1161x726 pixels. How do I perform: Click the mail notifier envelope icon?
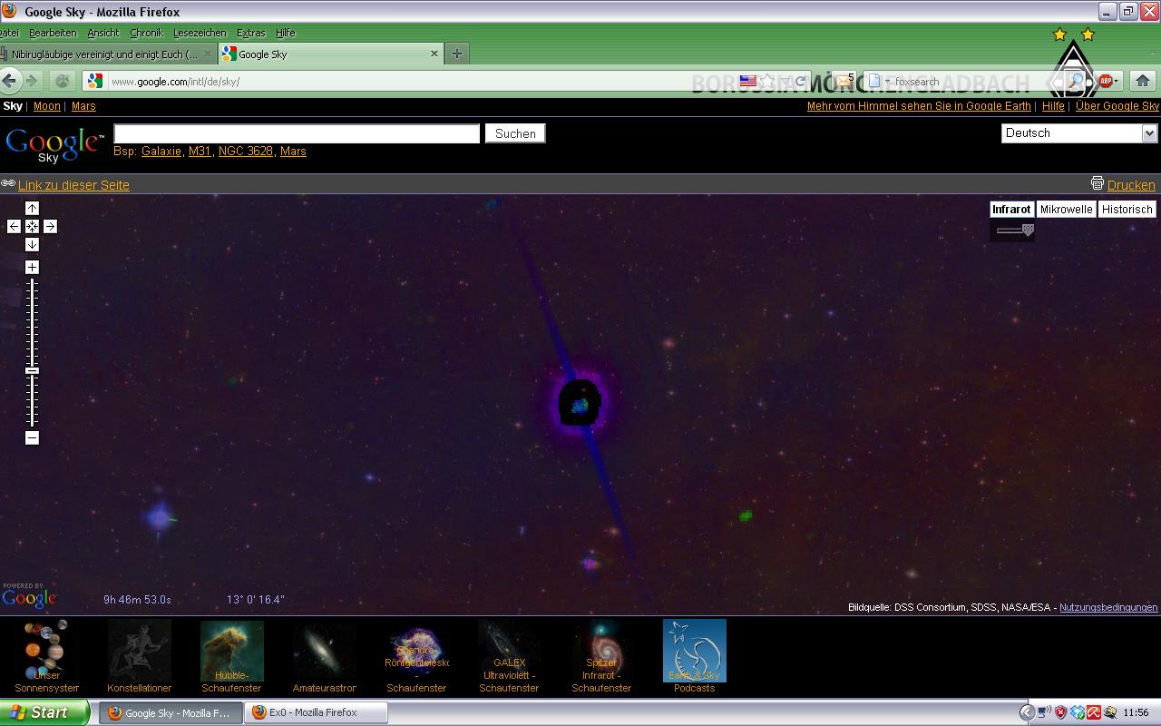(x=844, y=80)
